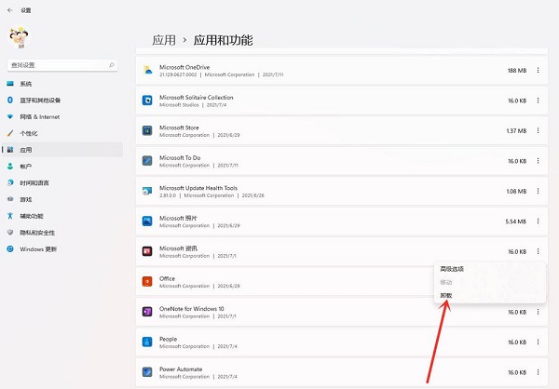Image resolution: width=559 pixels, height=389 pixels.
Task: Open more options for Microsoft Solitaire Collection
Action: (x=538, y=101)
